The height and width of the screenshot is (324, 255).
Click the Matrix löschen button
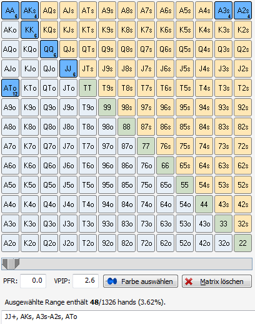(x=217, y=281)
